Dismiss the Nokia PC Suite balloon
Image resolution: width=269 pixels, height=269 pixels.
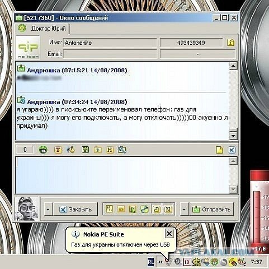pyautogui.click(x=169, y=234)
